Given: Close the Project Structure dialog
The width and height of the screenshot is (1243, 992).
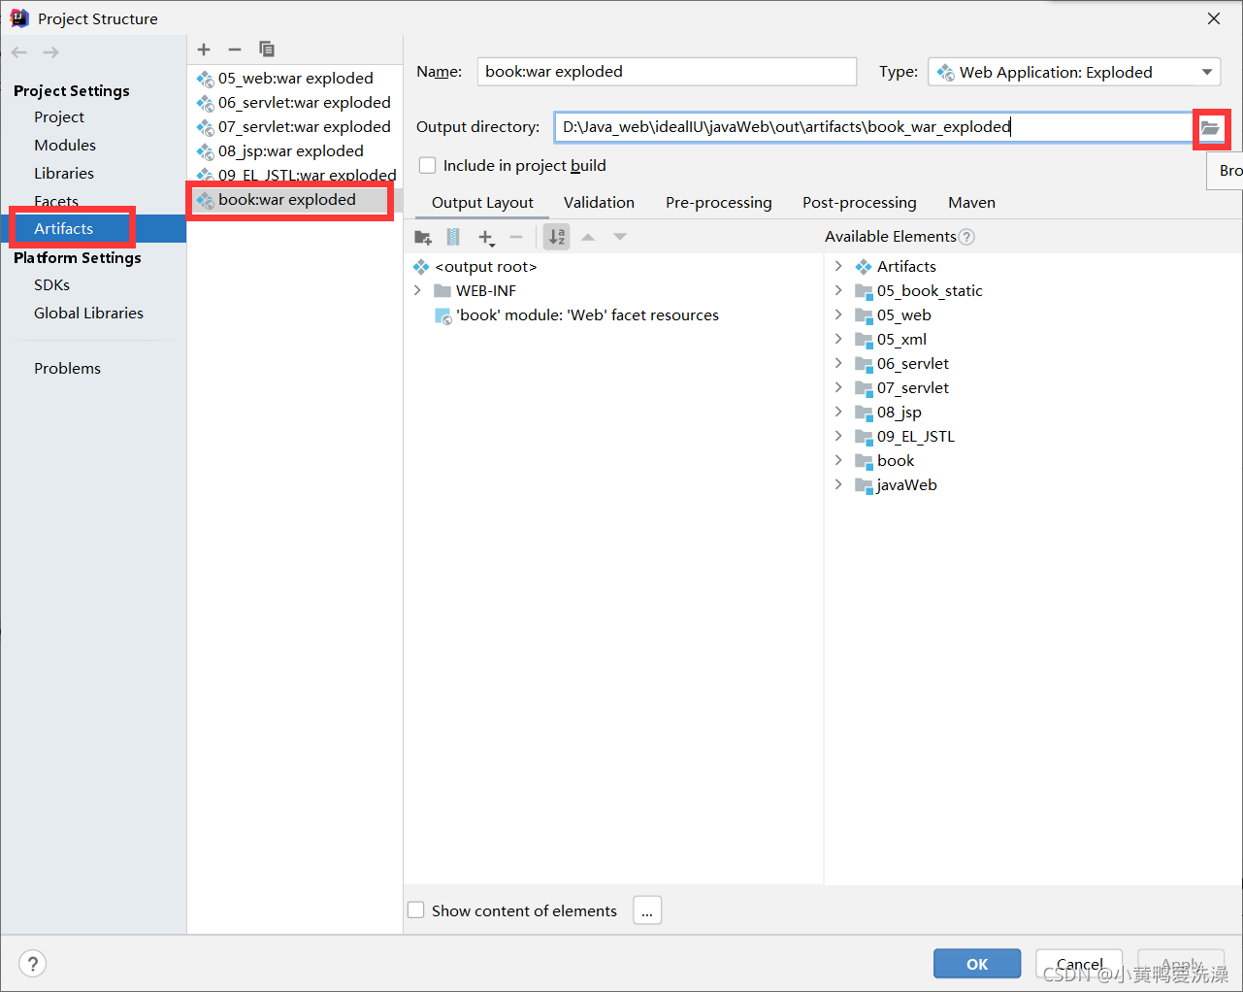Looking at the screenshot, I should (1214, 18).
